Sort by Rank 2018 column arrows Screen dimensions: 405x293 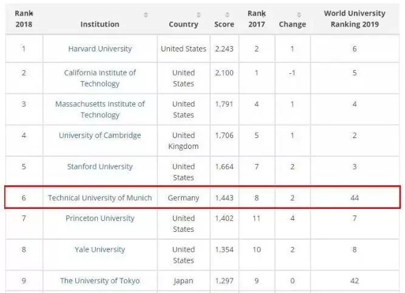tap(31, 14)
